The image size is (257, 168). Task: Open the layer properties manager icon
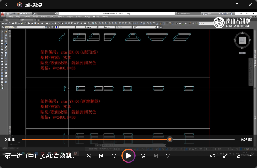tap(3, 27)
